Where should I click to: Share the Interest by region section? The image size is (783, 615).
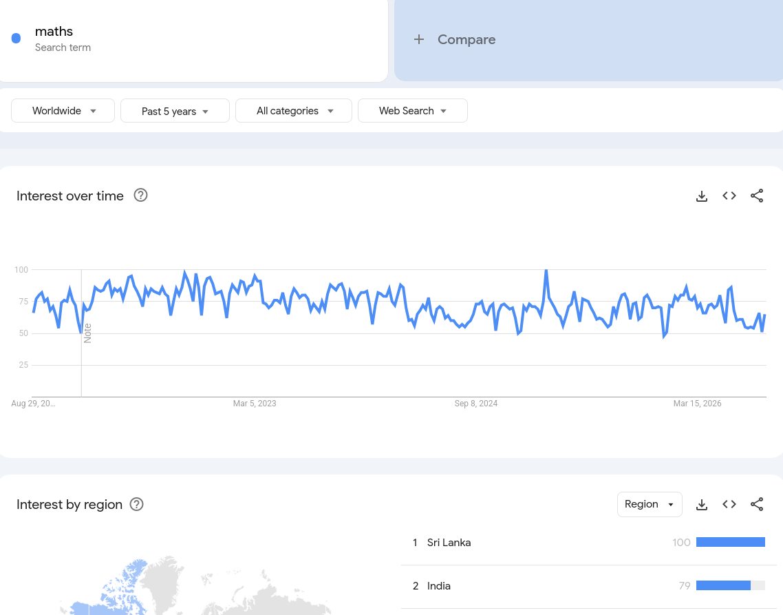pos(757,505)
